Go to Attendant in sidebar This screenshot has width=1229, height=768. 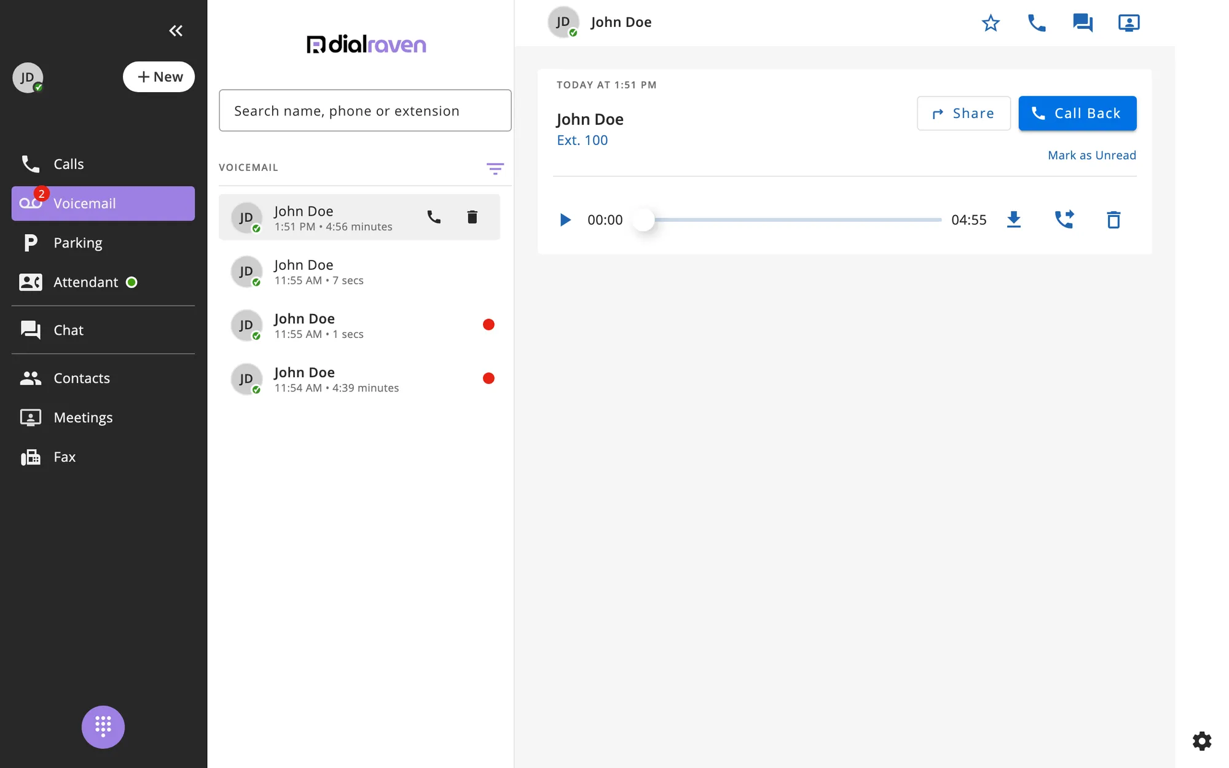103,282
